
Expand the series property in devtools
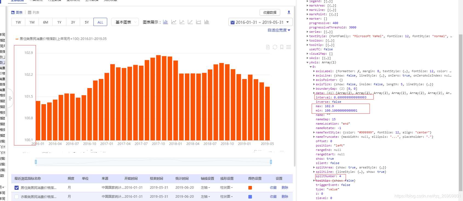(x=307, y=32)
